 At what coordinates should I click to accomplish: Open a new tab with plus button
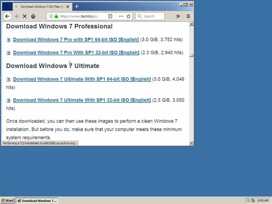(77, 7)
